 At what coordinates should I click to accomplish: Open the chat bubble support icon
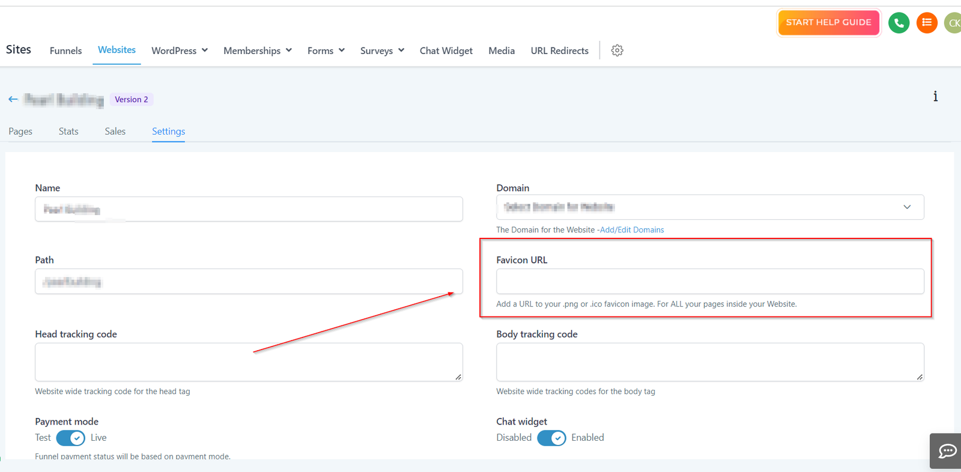[x=947, y=450]
